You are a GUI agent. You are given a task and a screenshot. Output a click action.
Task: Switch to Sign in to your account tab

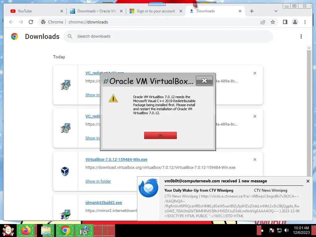click(156, 11)
